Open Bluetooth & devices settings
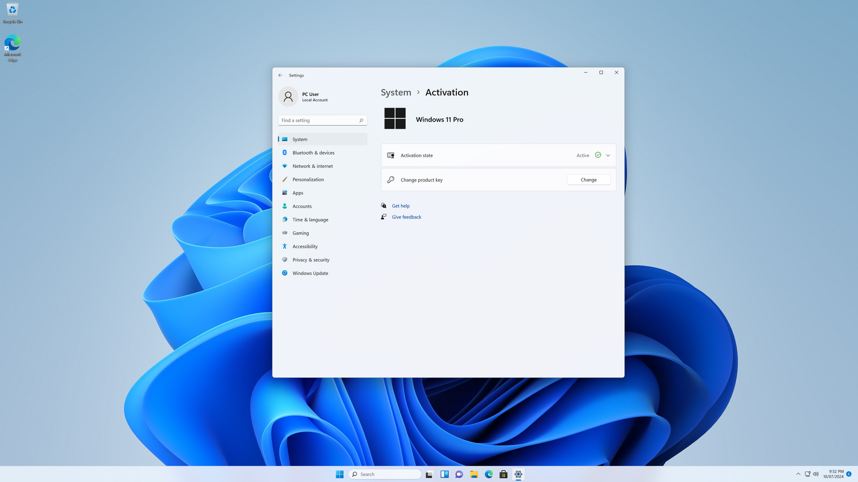 pos(322,153)
